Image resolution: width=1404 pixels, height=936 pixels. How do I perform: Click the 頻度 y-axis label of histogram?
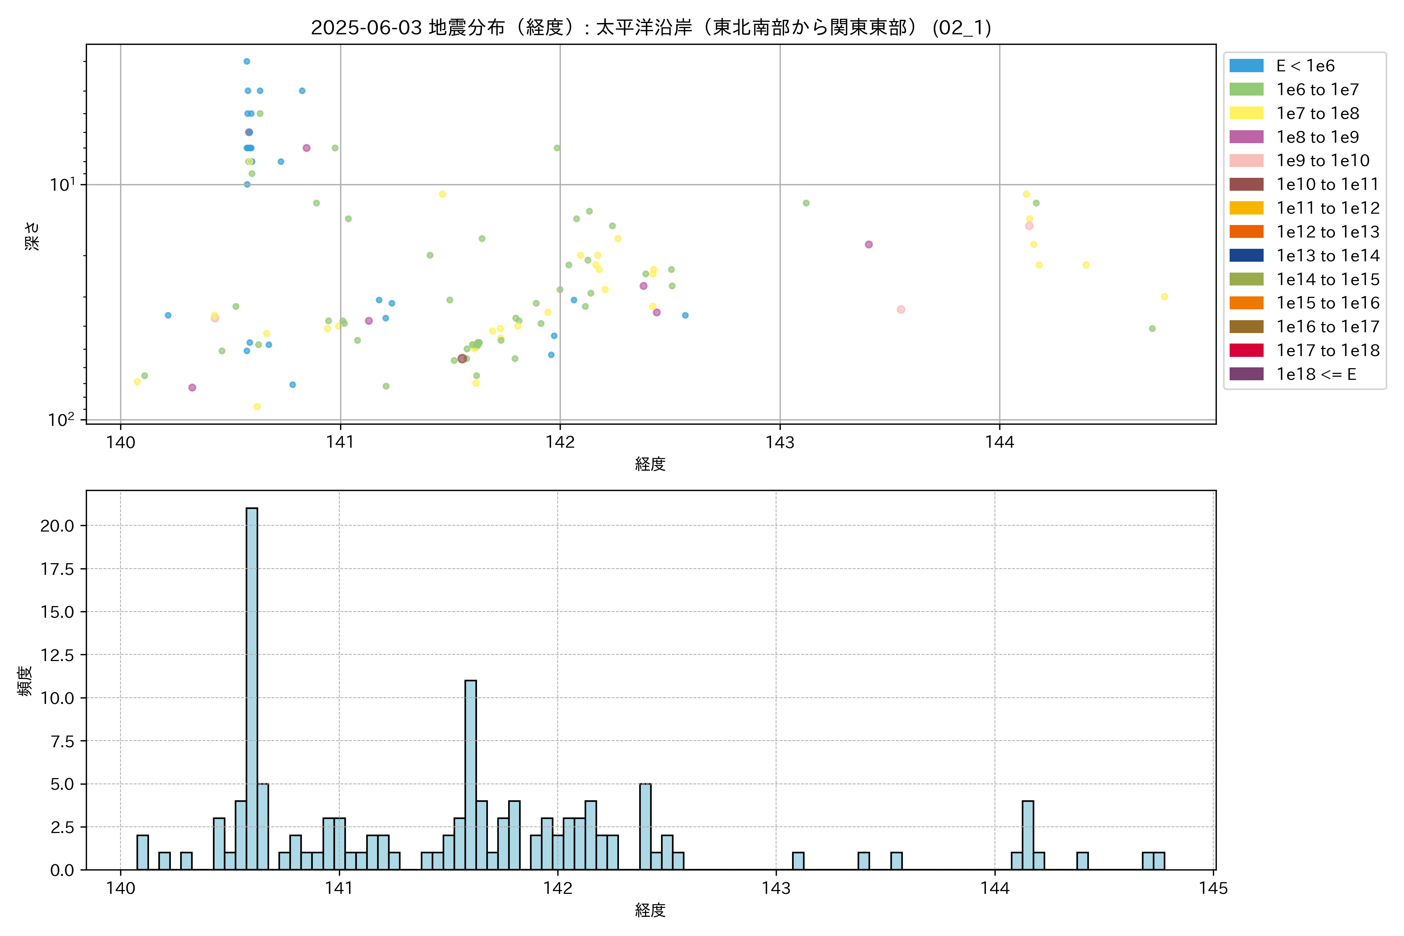click(x=25, y=681)
